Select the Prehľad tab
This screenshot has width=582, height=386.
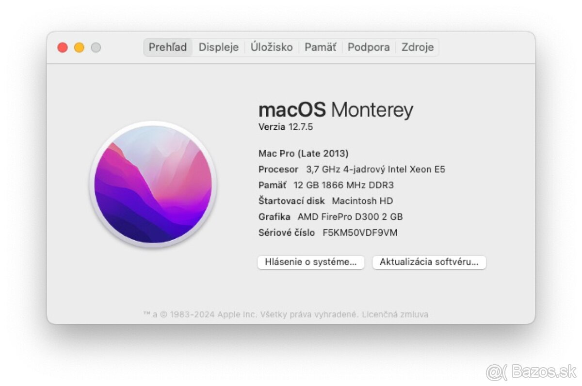167,47
